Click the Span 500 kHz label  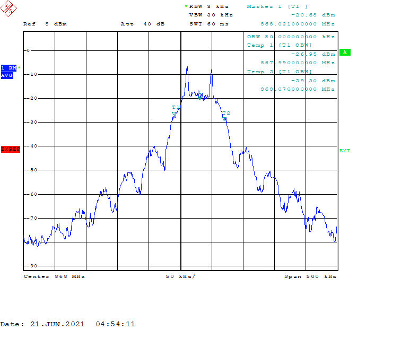(310, 276)
